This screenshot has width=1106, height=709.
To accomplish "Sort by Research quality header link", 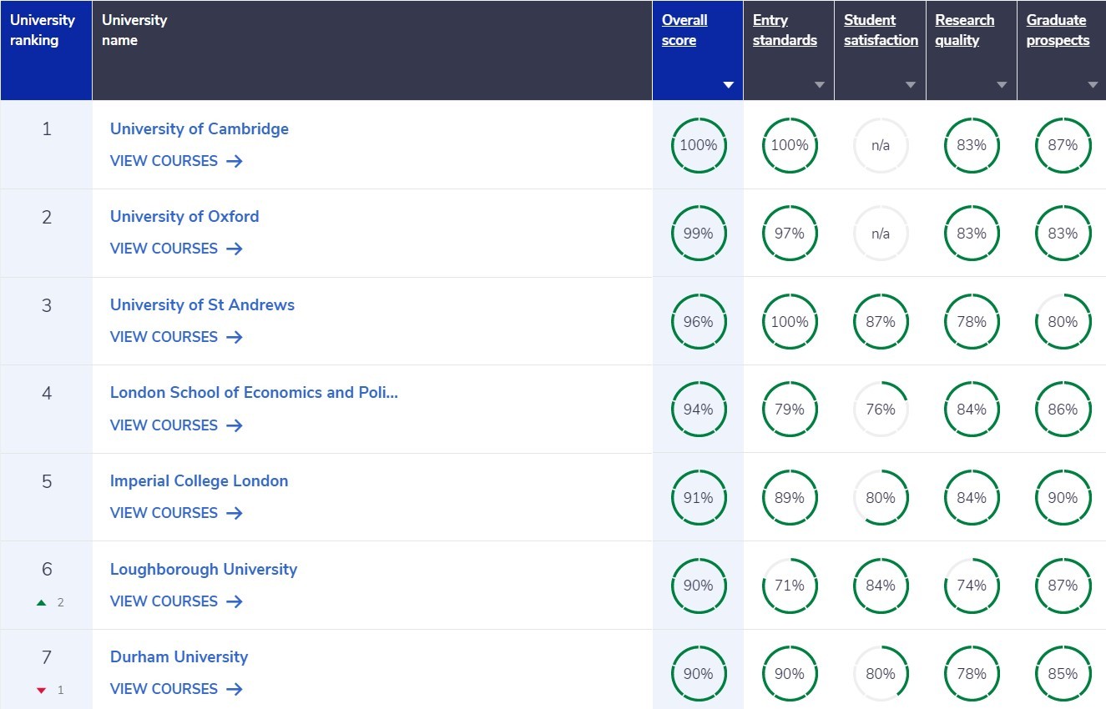I will point(965,30).
